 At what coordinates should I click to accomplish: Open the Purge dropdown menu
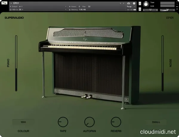[131, 6]
